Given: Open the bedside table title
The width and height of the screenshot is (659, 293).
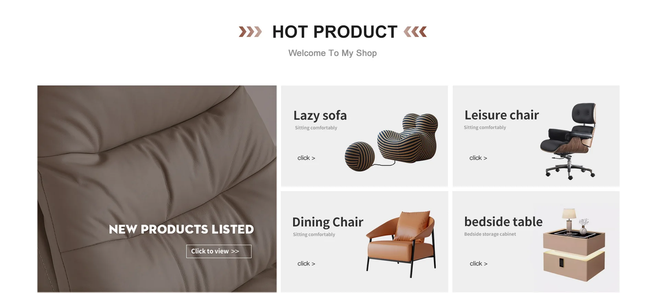Looking at the screenshot, I should coord(504,222).
